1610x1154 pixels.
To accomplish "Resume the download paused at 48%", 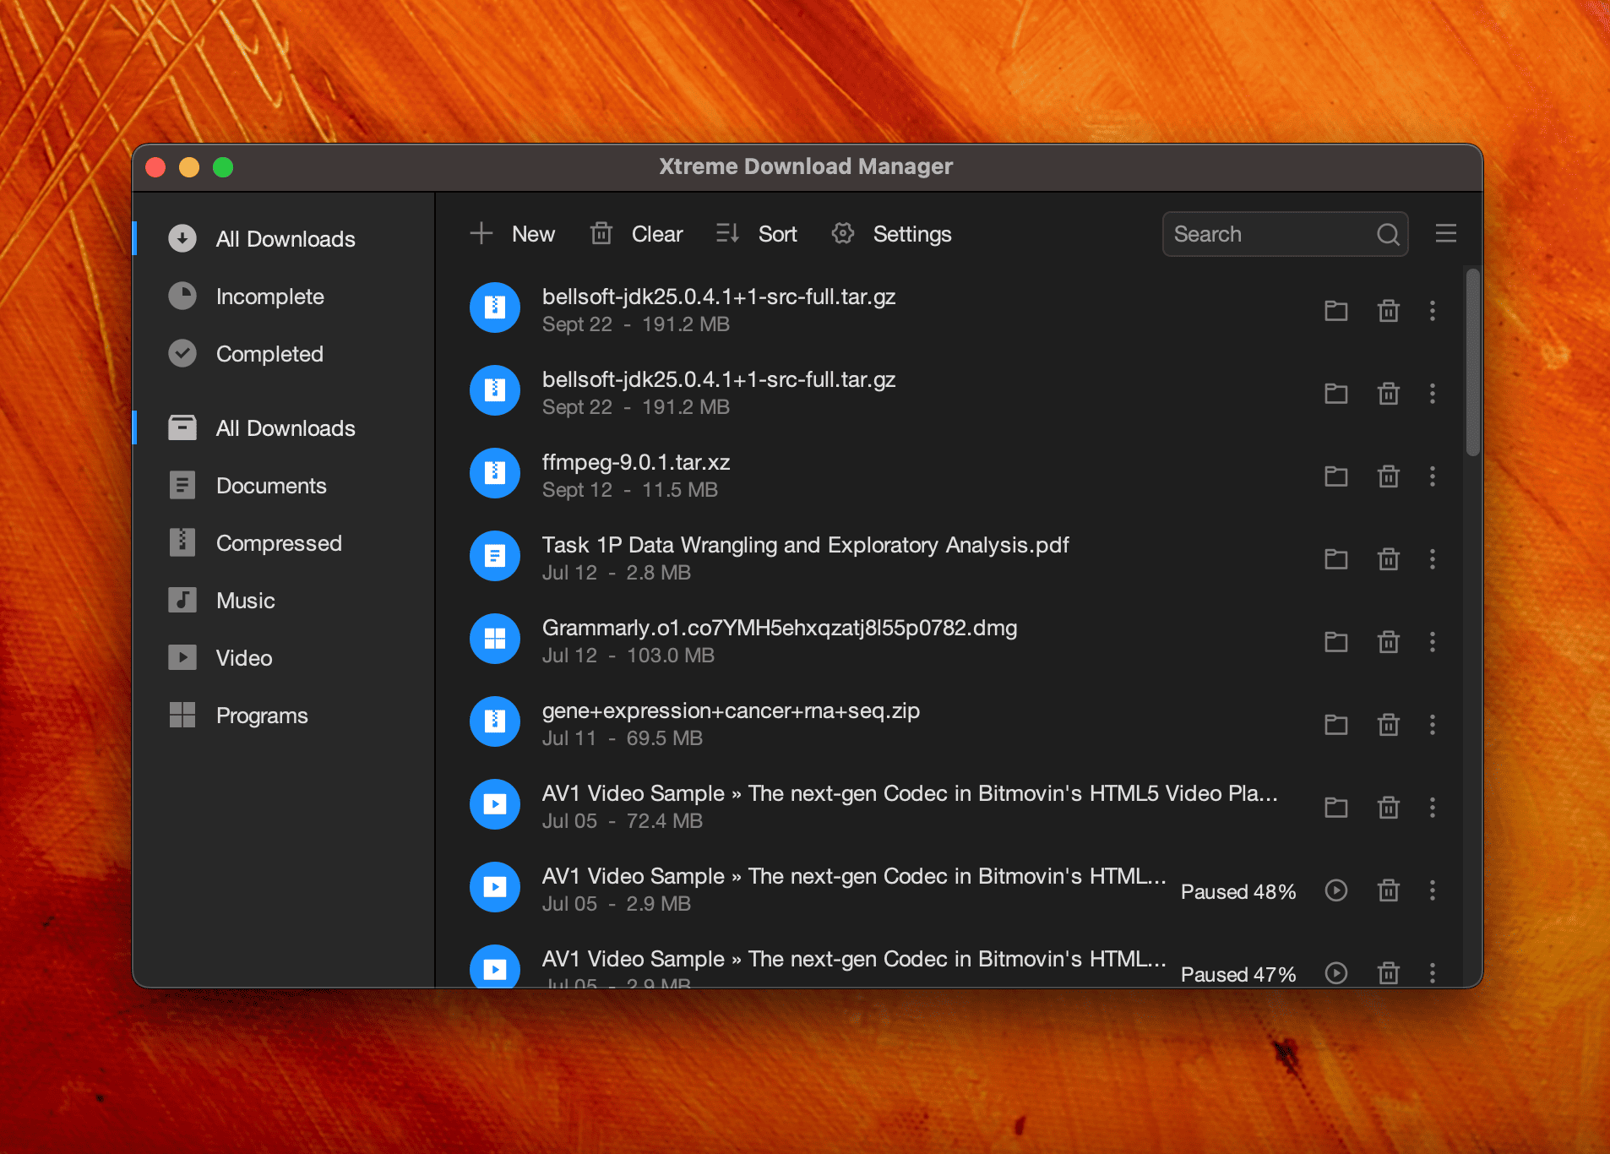I will [1335, 890].
